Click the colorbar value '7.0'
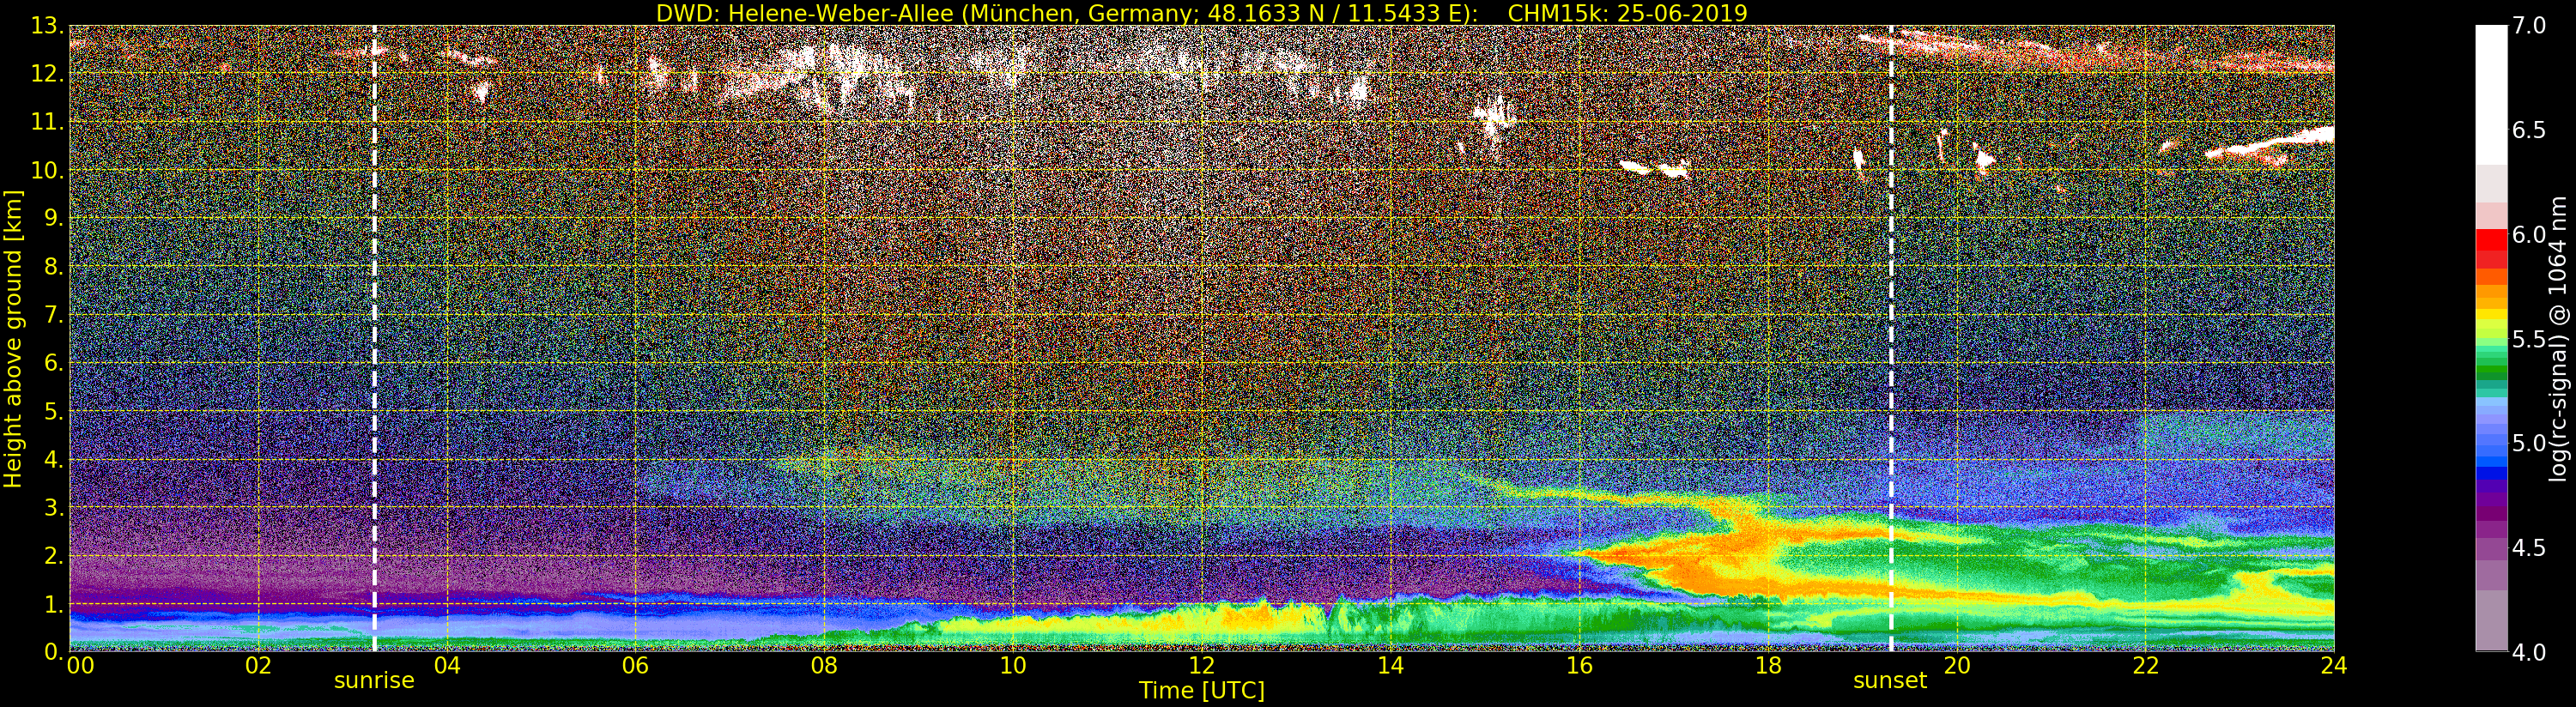Viewport: 2576px width, 707px height. (2529, 26)
